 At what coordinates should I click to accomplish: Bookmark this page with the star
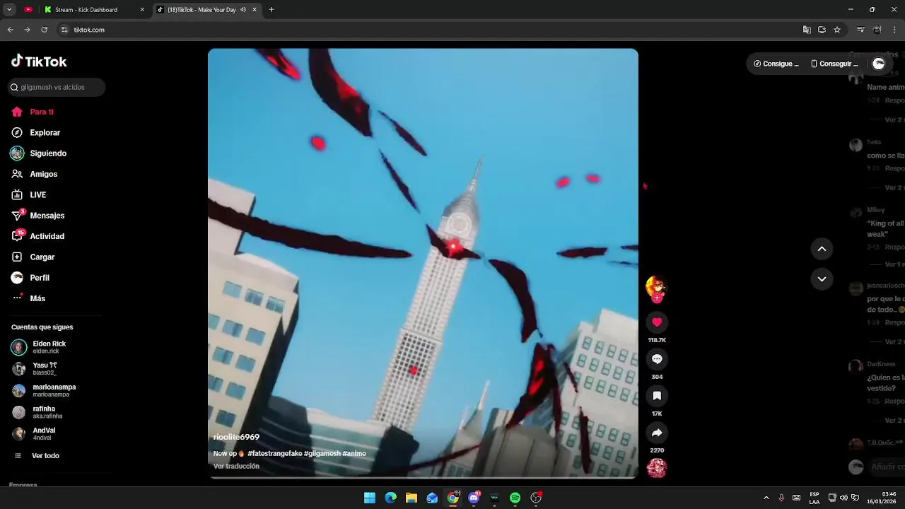(837, 30)
